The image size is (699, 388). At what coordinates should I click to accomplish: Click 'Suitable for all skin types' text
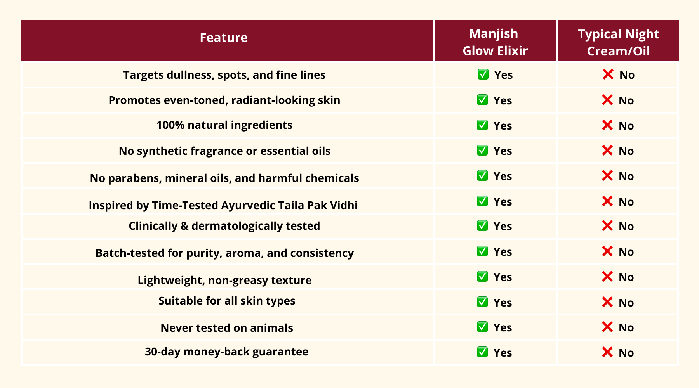pos(227,301)
